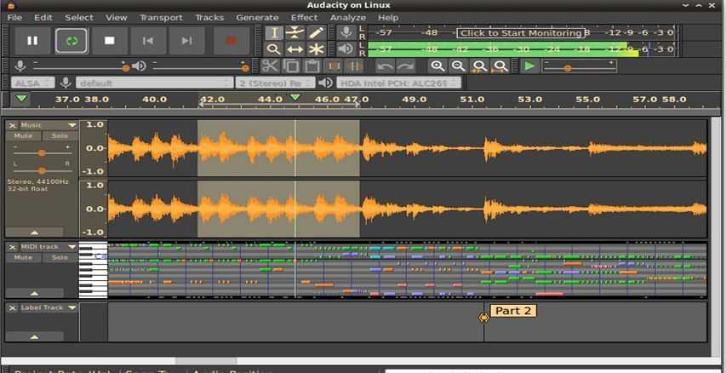Select the Multi-tool asterisk
The width and height of the screenshot is (726, 373).
317,49
